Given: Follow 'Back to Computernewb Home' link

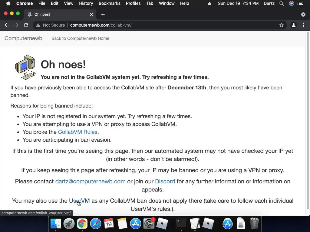Looking at the screenshot, I should (80, 38).
